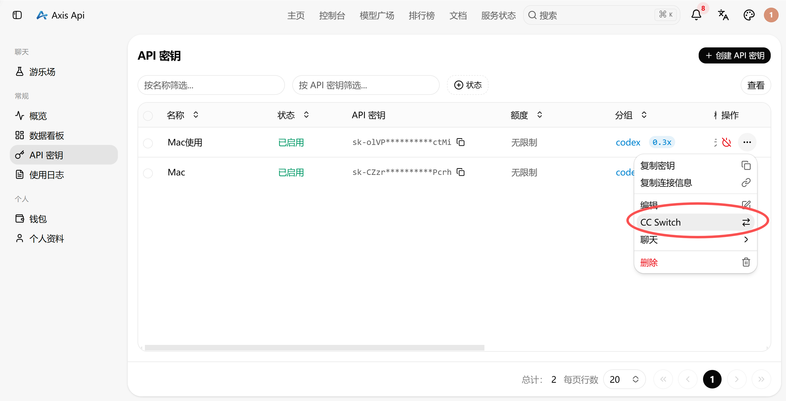Click the pencil icon beside 编辑

click(746, 204)
